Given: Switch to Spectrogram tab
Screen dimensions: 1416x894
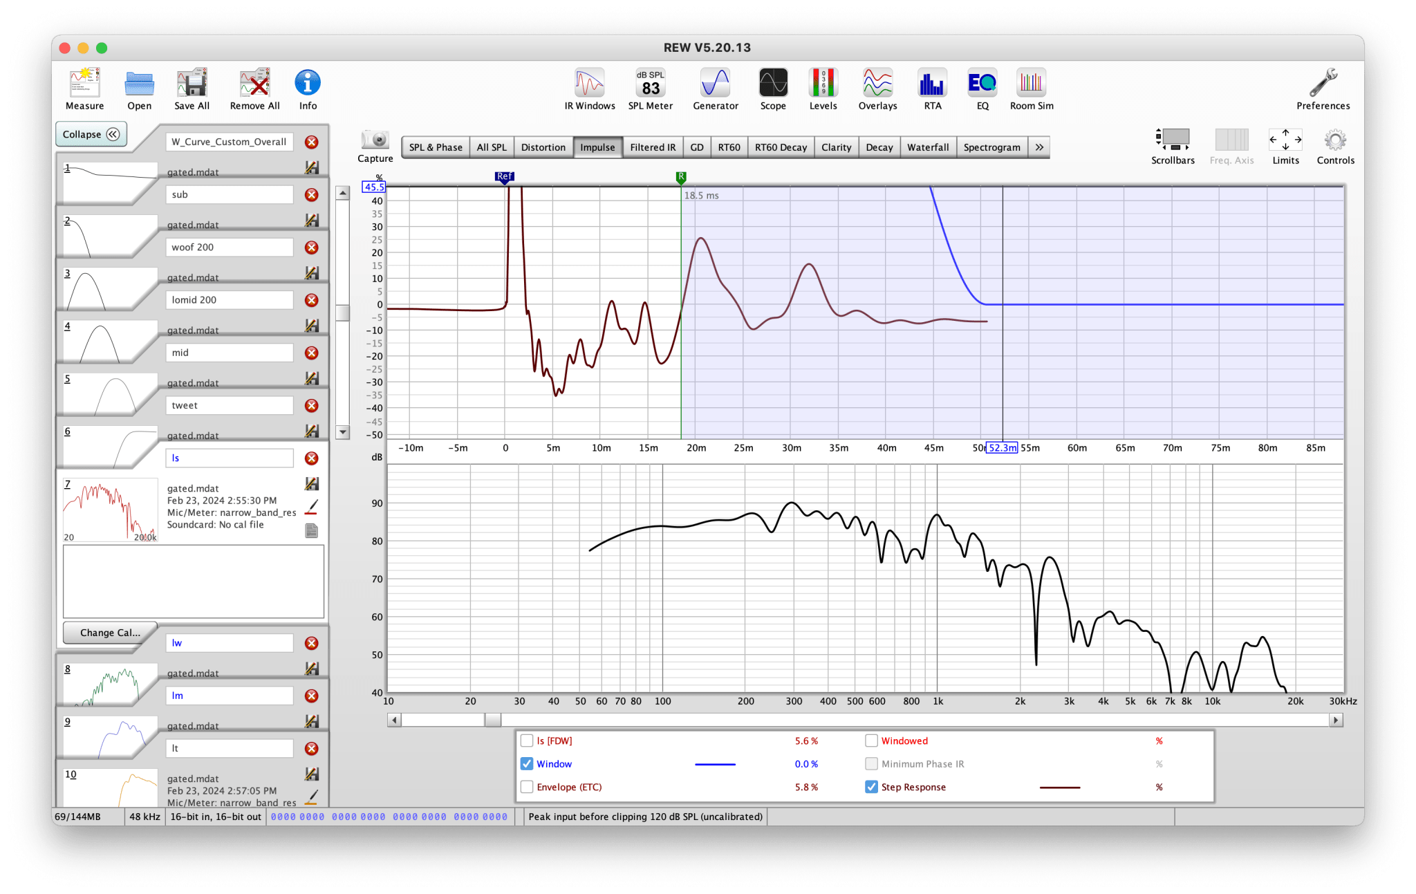Looking at the screenshot, I should (991, 147).
